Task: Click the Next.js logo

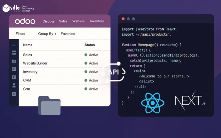Action: 190,100
